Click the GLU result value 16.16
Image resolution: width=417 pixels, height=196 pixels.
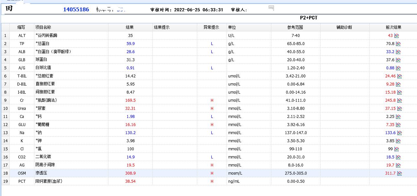coord(130,125)
